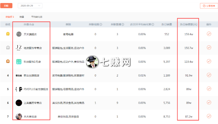Image resolution: width=218 pixels, height=124 pixels.
Task: Click help icon beside 关联直播 header
Action: pos(123,24)
